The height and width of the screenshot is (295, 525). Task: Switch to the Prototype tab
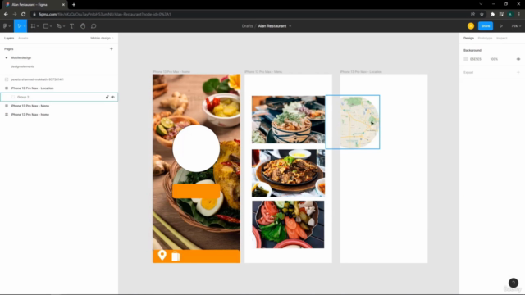click(485, 39)
